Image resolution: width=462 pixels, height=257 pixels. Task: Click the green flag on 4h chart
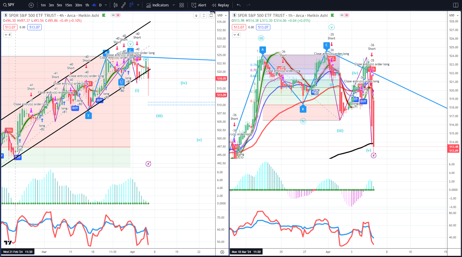(104, 15)
